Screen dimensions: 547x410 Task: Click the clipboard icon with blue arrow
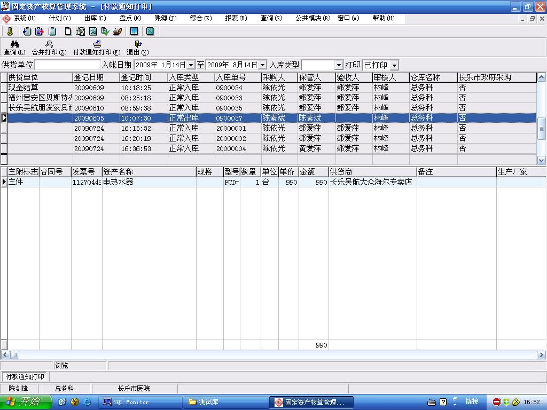coord(27,31)
